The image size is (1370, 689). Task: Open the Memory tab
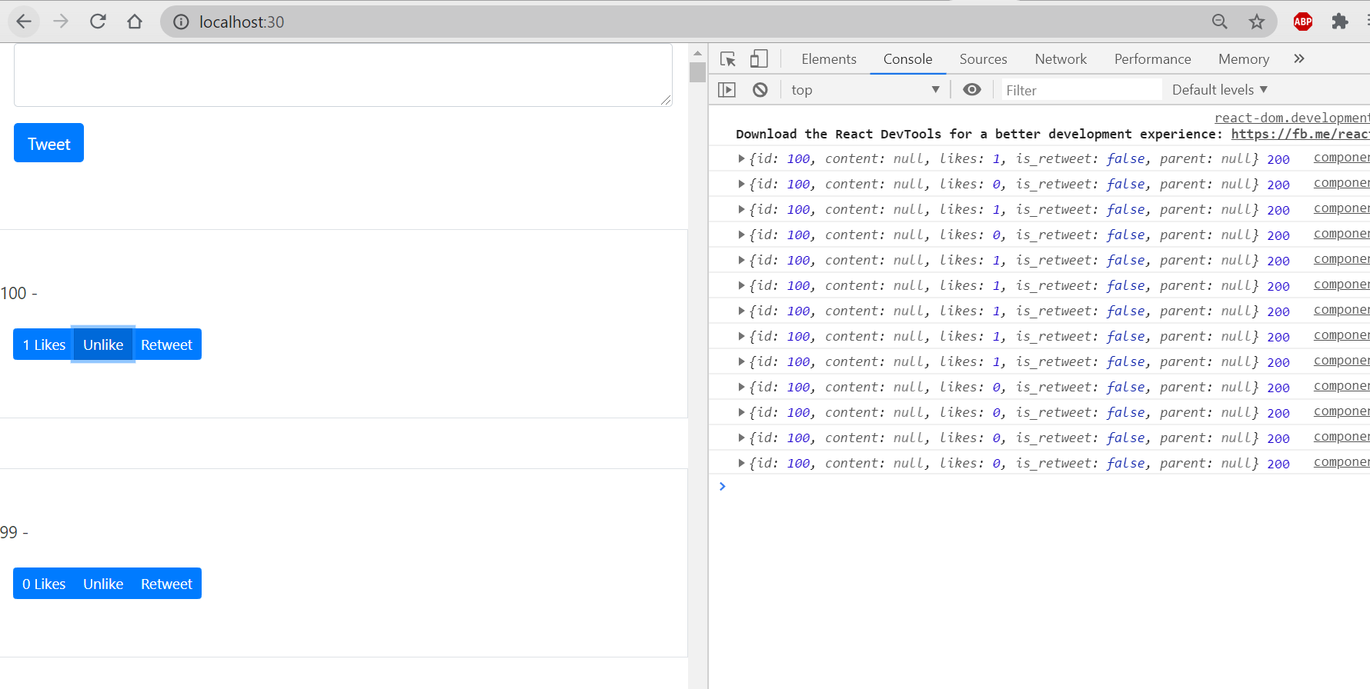pyautogui.click(x=1243, y=59)
